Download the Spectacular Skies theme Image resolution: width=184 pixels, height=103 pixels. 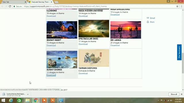[x=83, y=44]
